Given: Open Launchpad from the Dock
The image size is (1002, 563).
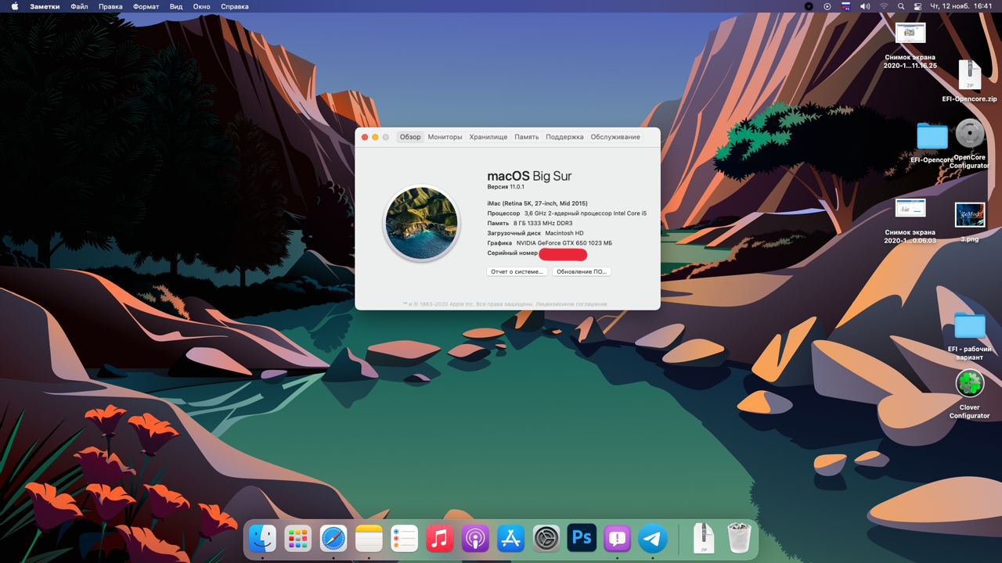Looking at the screenshot, I should (297, 538).
